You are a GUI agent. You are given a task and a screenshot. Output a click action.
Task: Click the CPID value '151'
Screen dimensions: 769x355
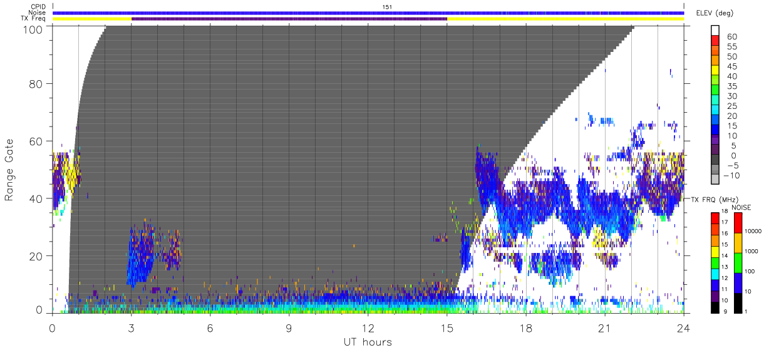point(387,7)
